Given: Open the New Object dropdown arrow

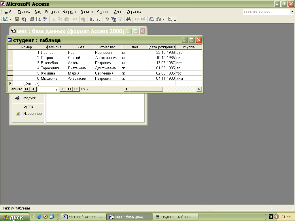Looking at the screenshot, I should tap(163, 19).
